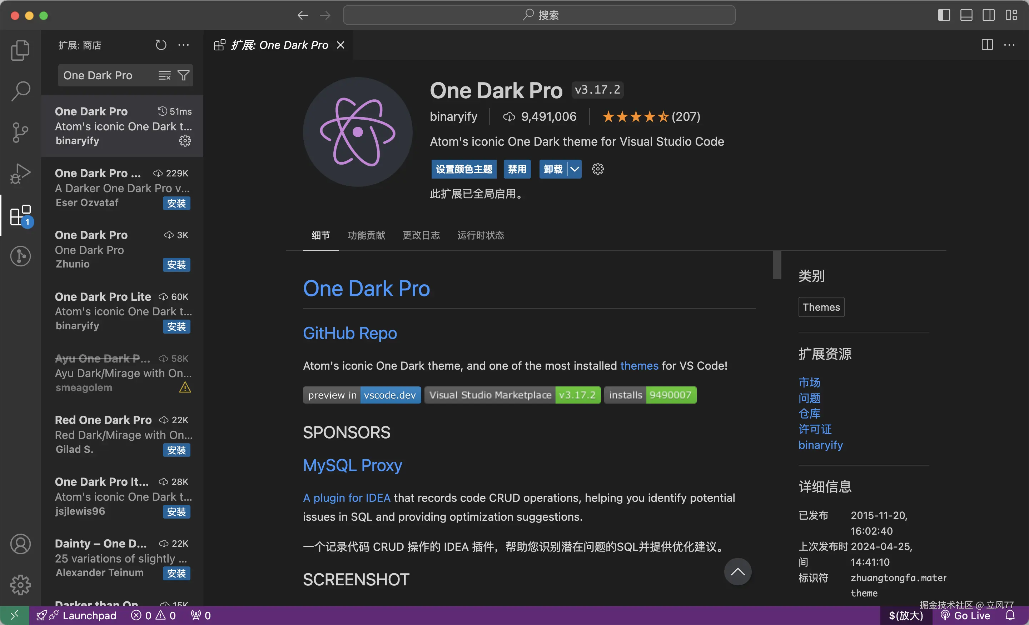
Task: Toggle the bottom panel layout button
Action: click(966, 15)
